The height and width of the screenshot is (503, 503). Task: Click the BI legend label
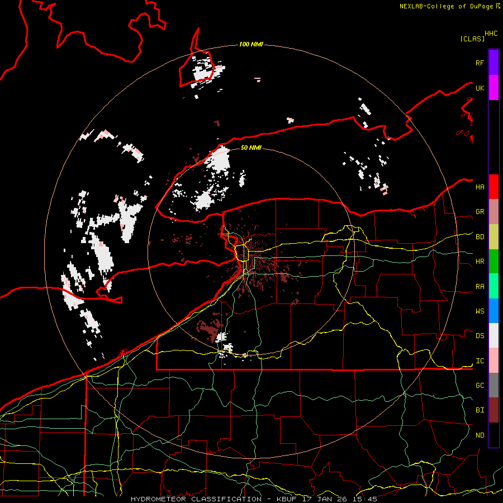click(480, 410)
